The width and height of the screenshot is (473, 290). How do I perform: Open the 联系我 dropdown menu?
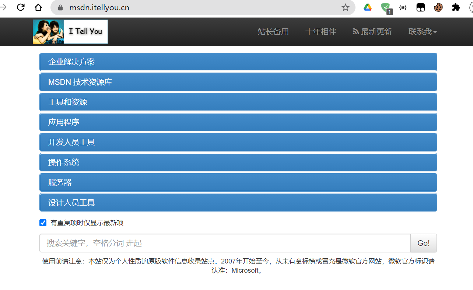point(423,32)
